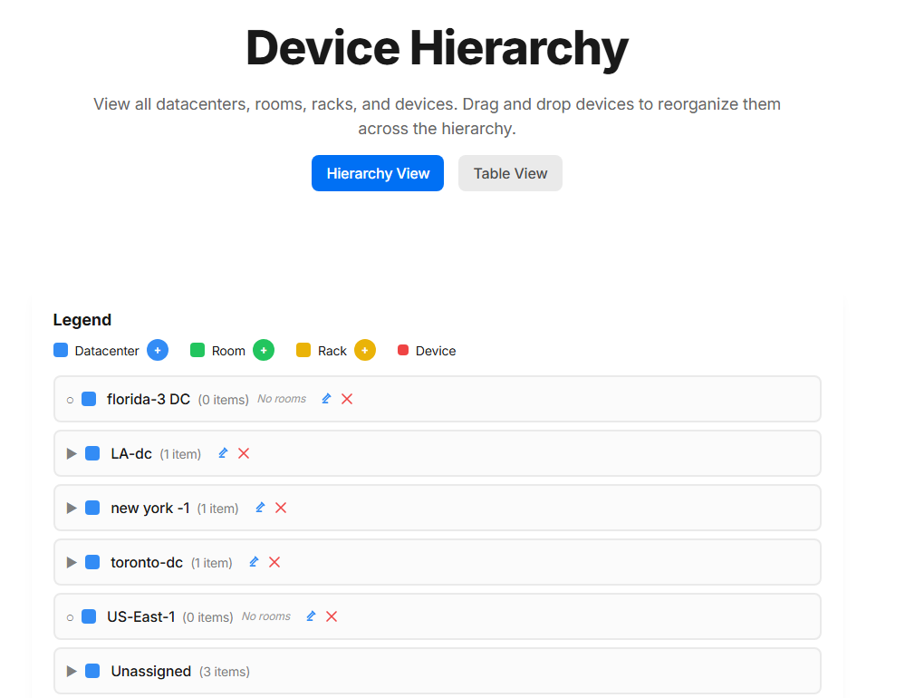
Task: Edit the US-East-1 datacenter
Action: pos(311,616)
